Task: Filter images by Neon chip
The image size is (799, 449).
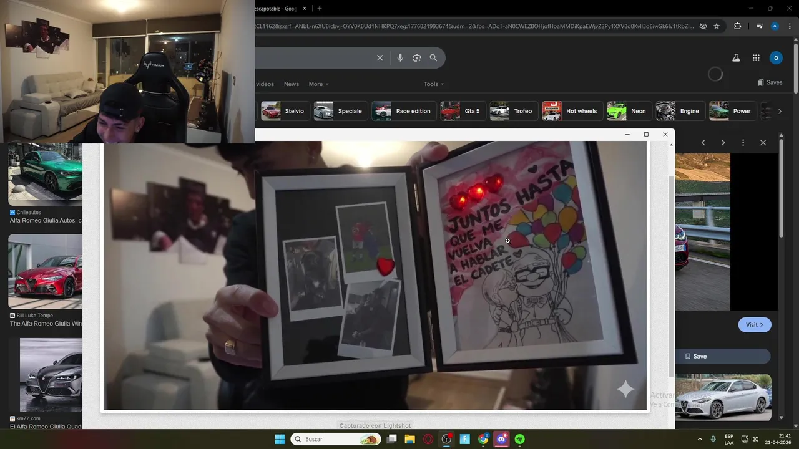Action: (629, 111)
